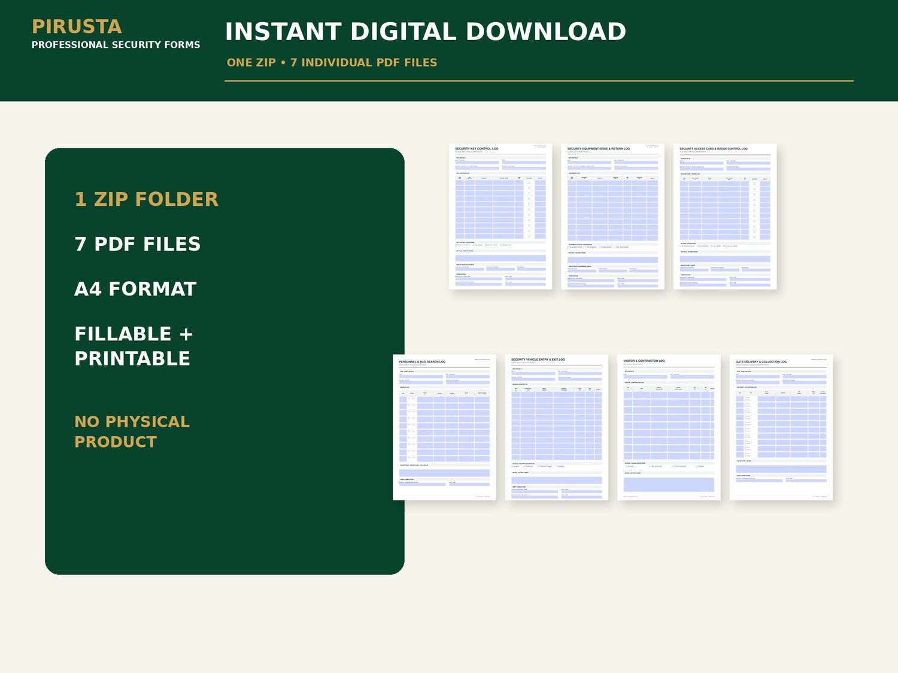Click the 'A4 FORMAT' text
898x673 pixels.
[135, 289]
